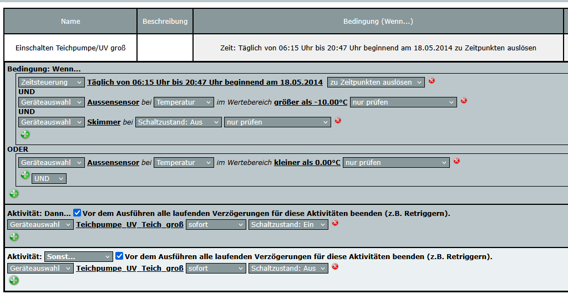Add a condition below the Skimmer row
Image resolution: width=568 pixels, height=294 pixels.
pyautogui.click(x=25, y=135)
